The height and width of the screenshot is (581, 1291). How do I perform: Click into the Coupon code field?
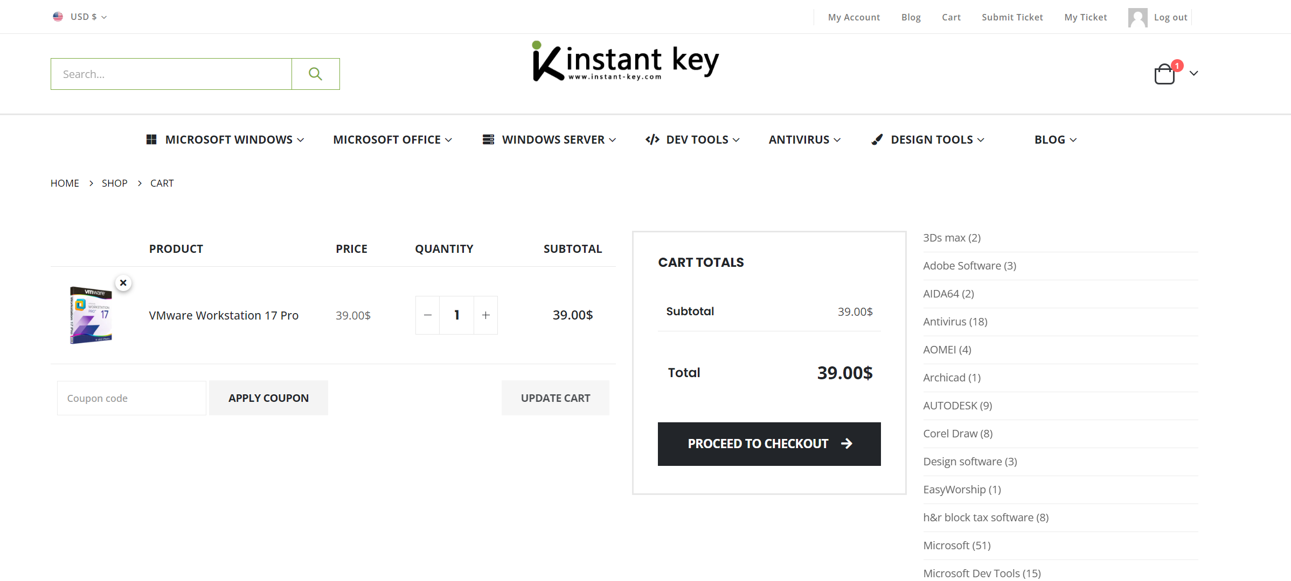(131, 398)
